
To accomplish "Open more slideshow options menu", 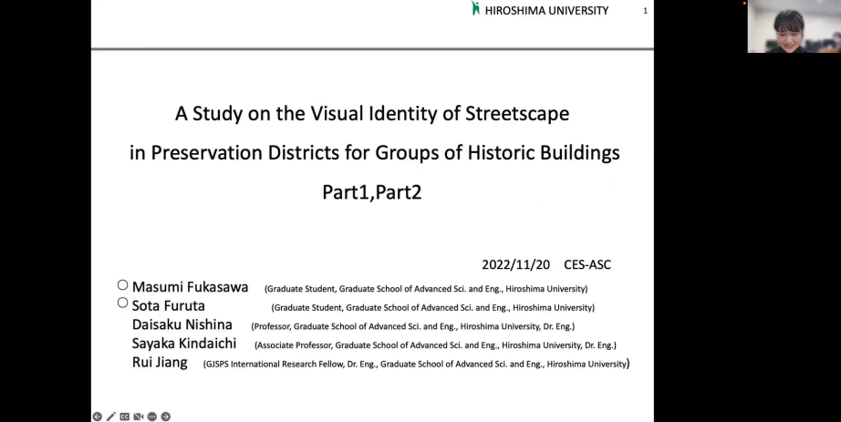I will pos(152,417).
